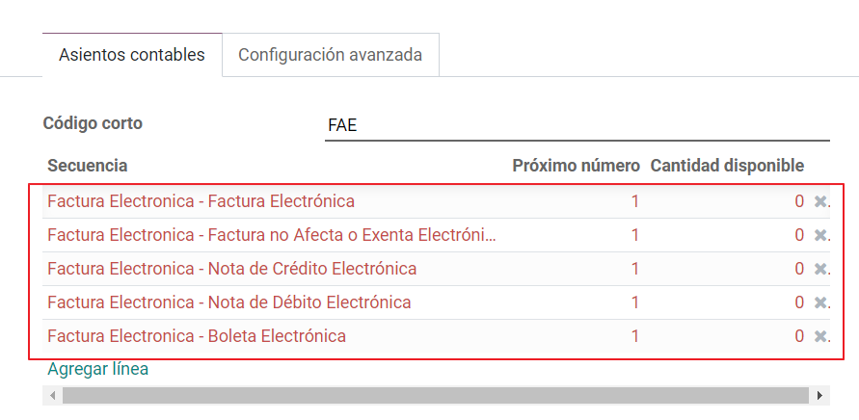Click the horizontal scrollbar right arrow
This screenshot has height=420, width=859.
(x=819, y=395)
